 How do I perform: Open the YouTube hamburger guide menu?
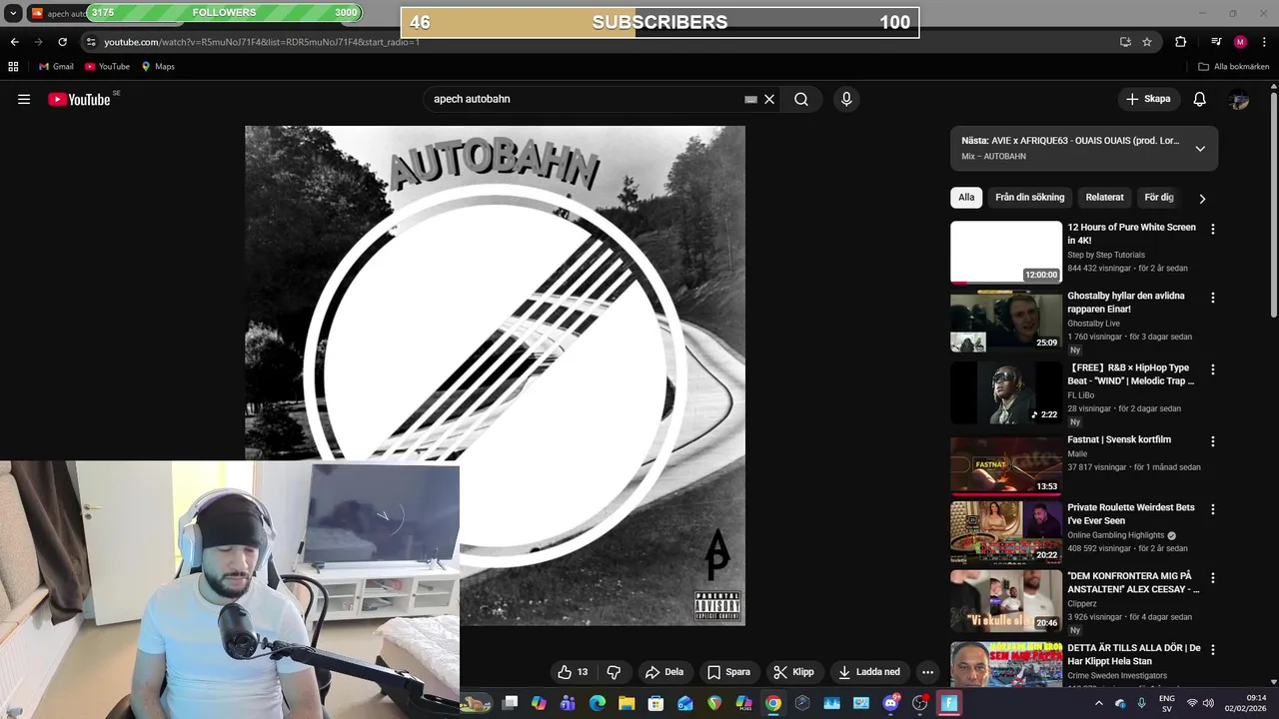pyautogui.click(x=24, y=99)
